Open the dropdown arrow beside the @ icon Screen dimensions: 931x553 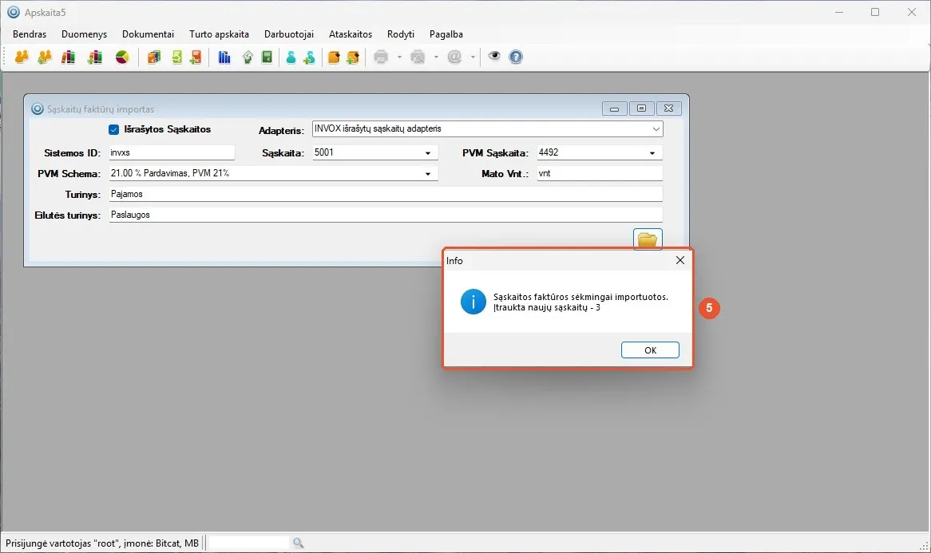pyautogui.click(x=473, y=57)
